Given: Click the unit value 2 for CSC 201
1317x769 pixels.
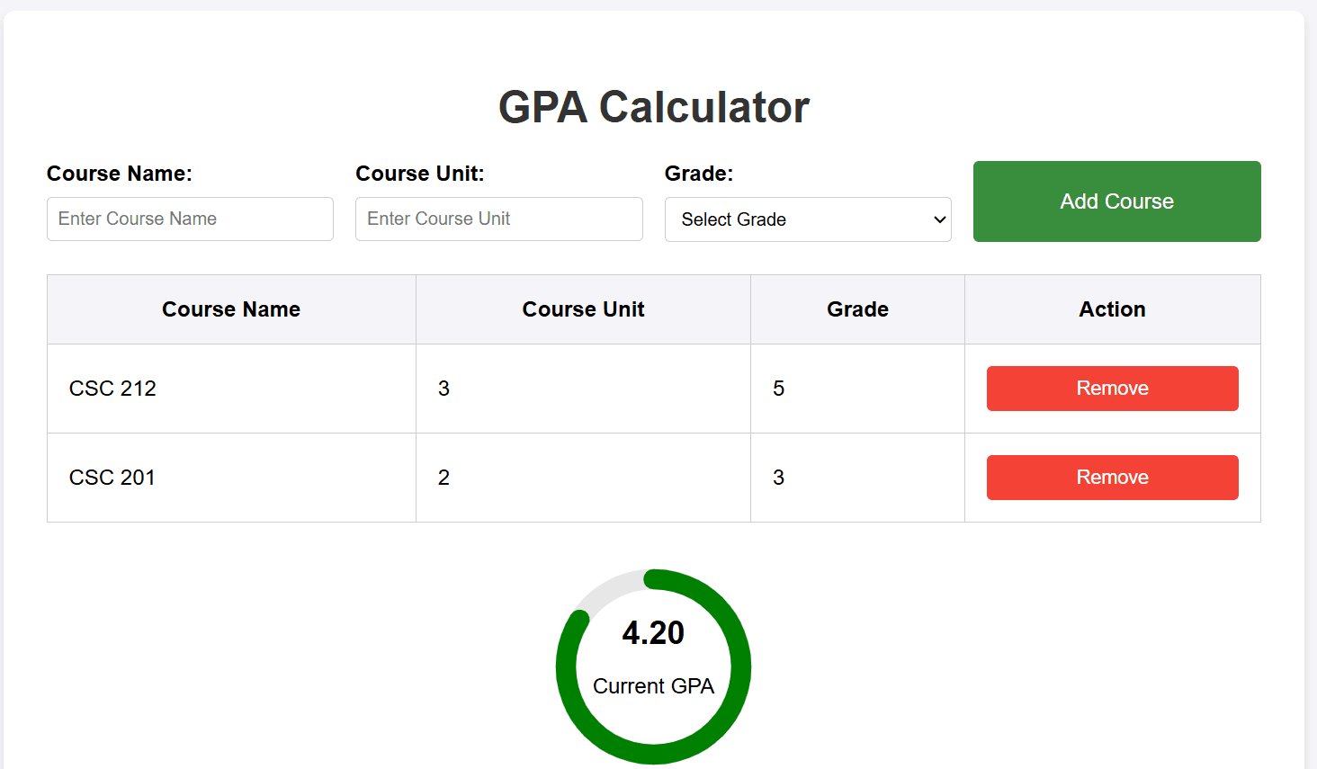Looking at the screenshot, I should (443, 477).
